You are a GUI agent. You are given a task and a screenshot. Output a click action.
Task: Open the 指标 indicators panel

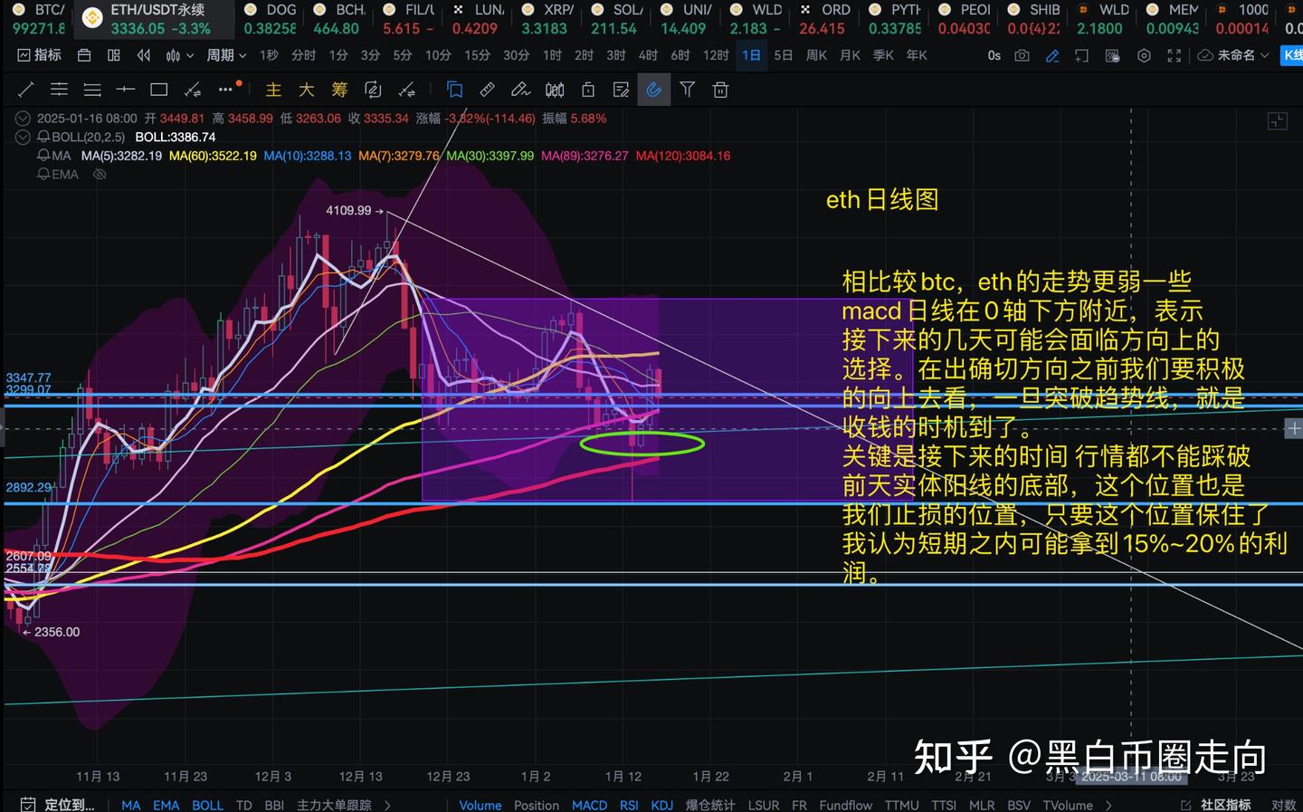39,55
